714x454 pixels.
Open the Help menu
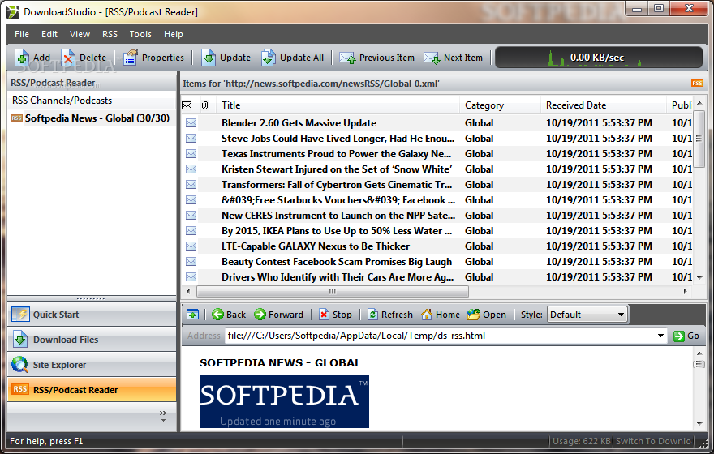point(174,34)
